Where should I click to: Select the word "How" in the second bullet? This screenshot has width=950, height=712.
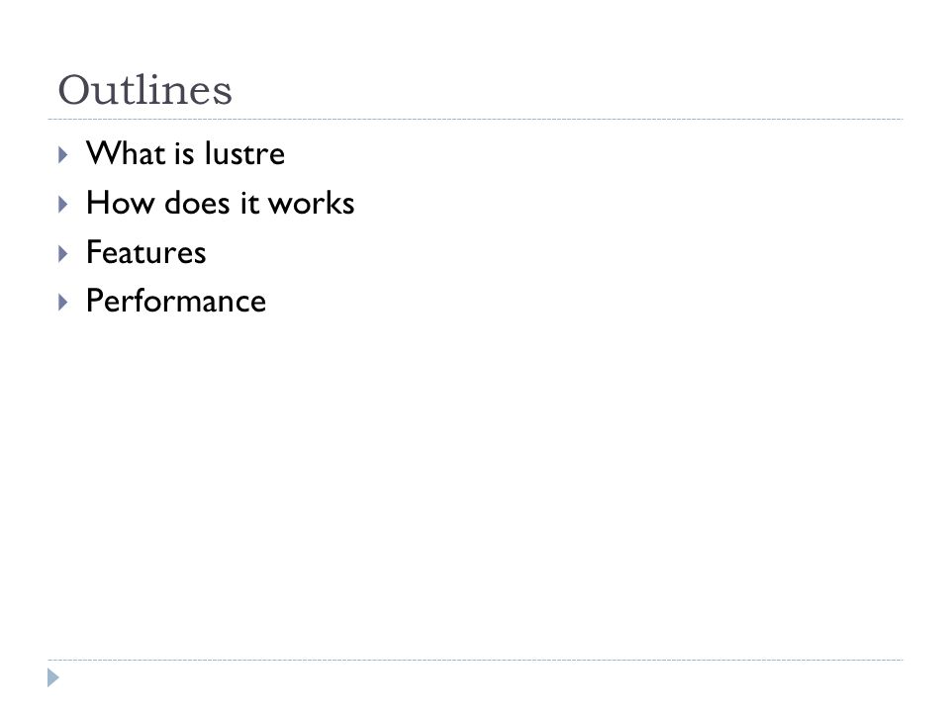[x=121, y=203]
